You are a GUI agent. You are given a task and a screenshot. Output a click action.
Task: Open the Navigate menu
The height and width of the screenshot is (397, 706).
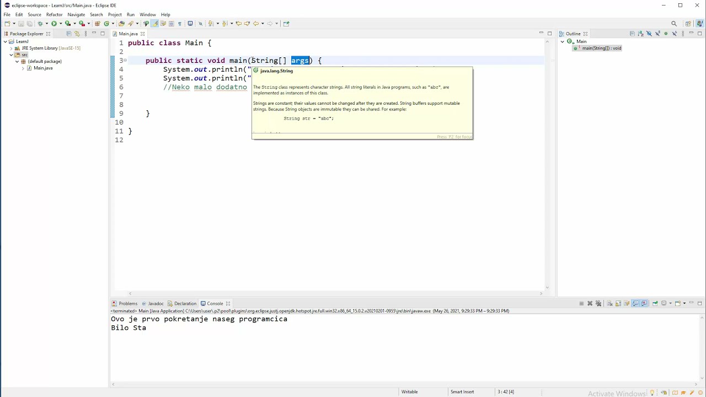[x=76, y=14]
